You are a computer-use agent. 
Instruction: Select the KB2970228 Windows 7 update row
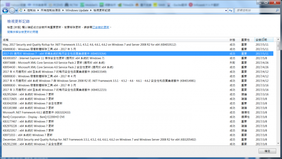tap(138, 126)
